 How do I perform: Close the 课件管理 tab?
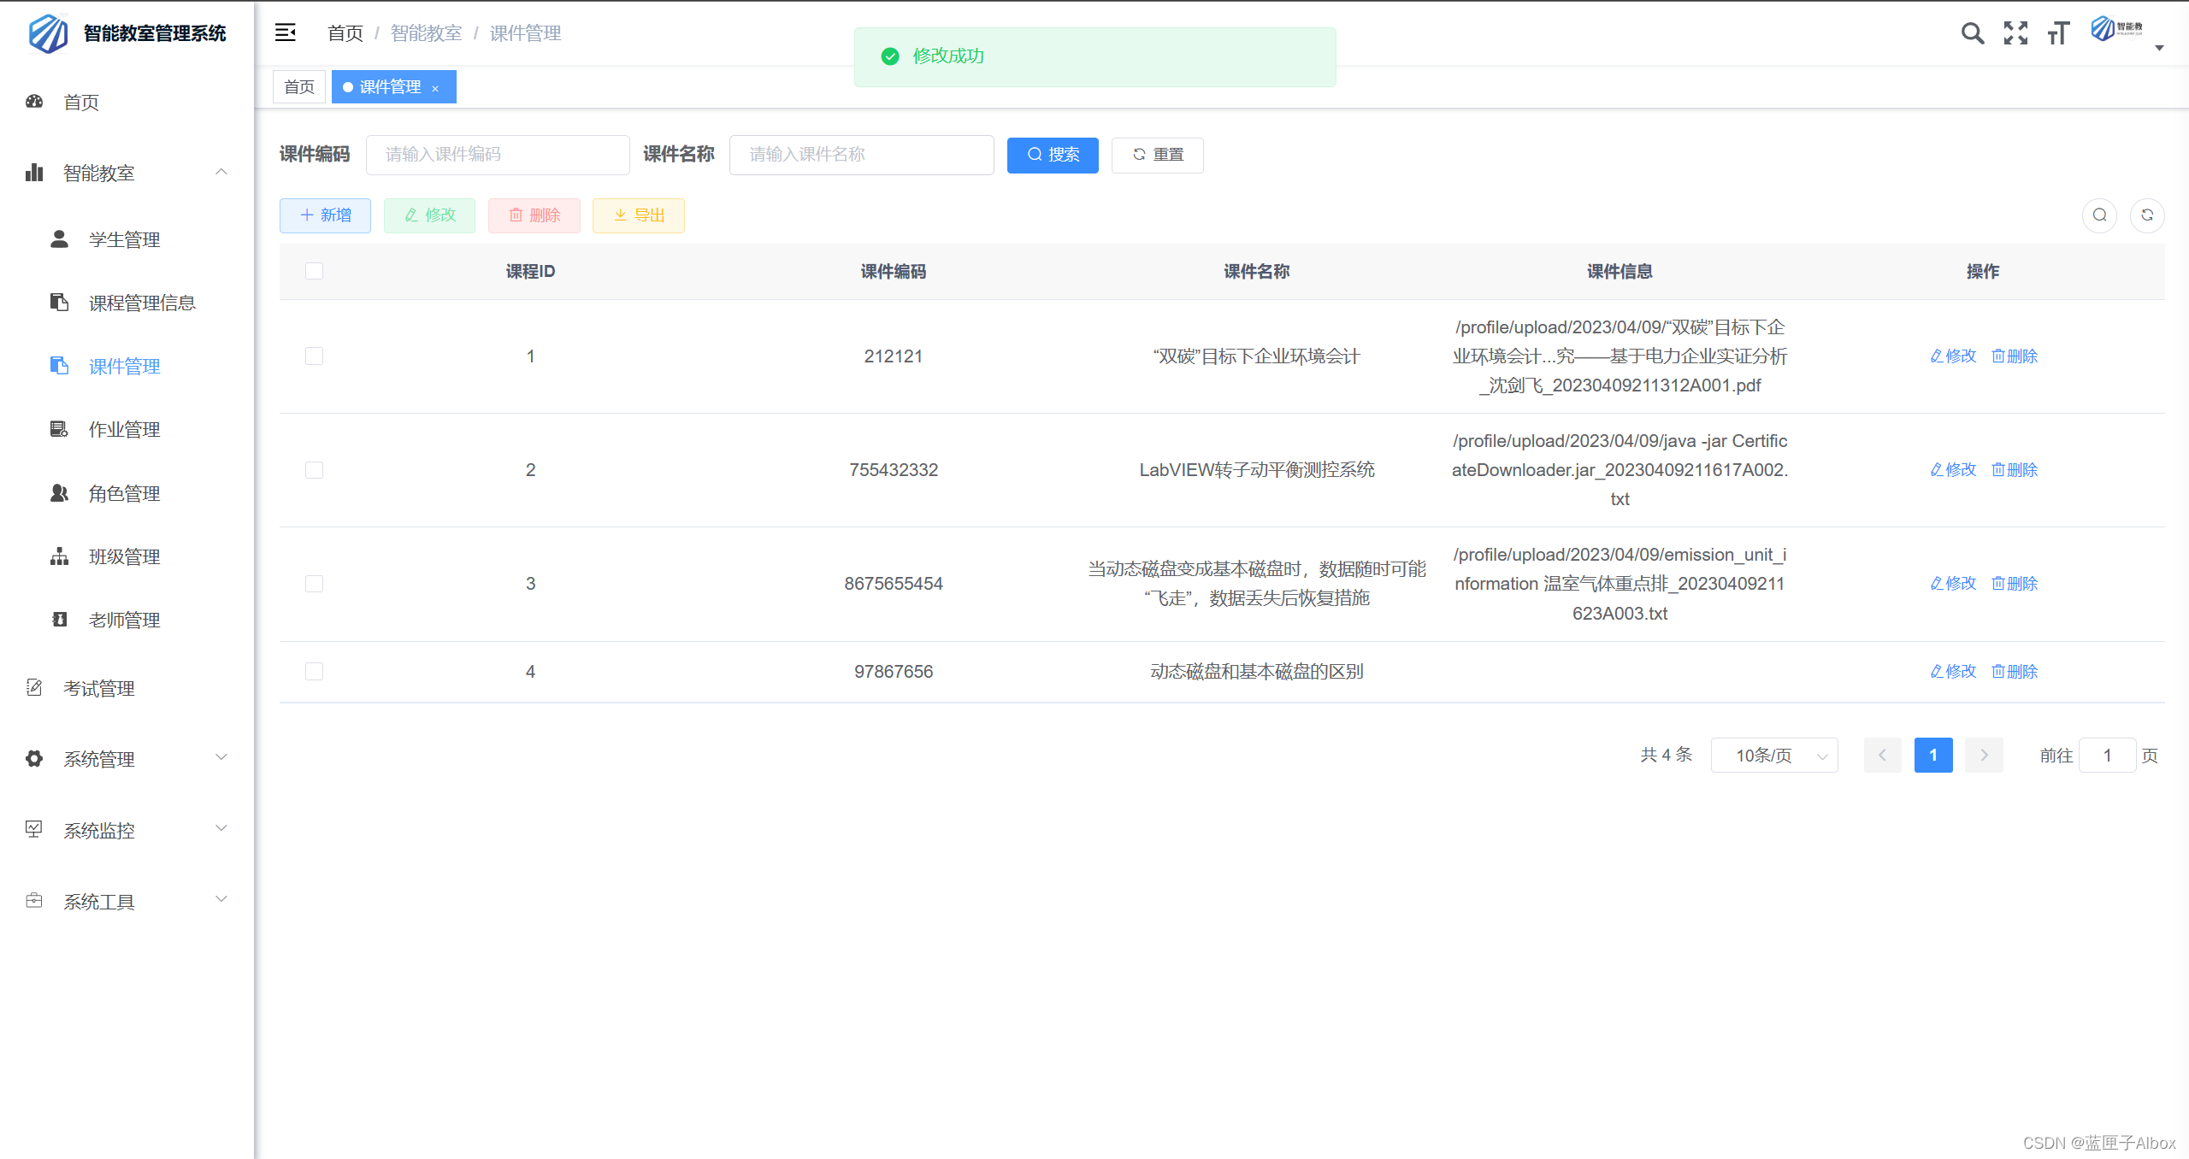[x=435, y=88]
